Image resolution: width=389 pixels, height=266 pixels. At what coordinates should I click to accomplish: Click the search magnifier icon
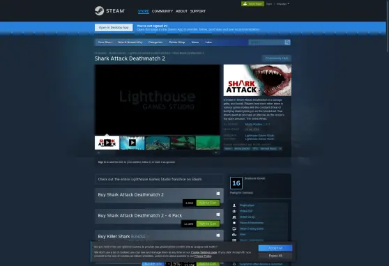click(287, 42)
